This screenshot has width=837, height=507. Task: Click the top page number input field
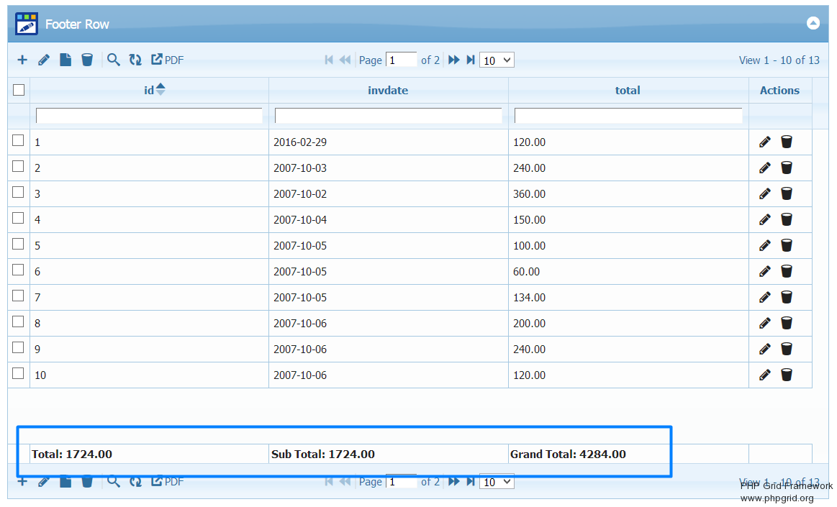tap(401, 60)
